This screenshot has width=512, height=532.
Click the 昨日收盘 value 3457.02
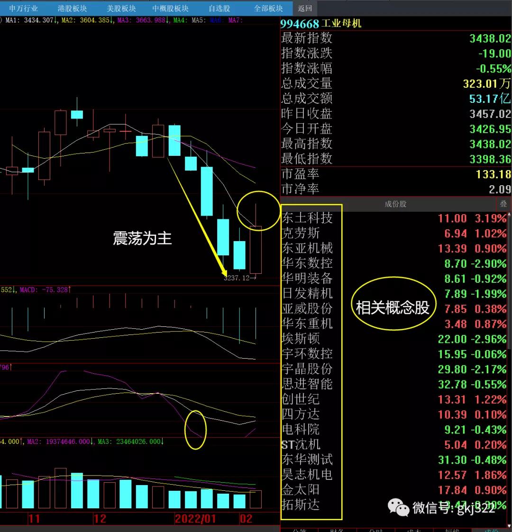[x=490, y=114]
